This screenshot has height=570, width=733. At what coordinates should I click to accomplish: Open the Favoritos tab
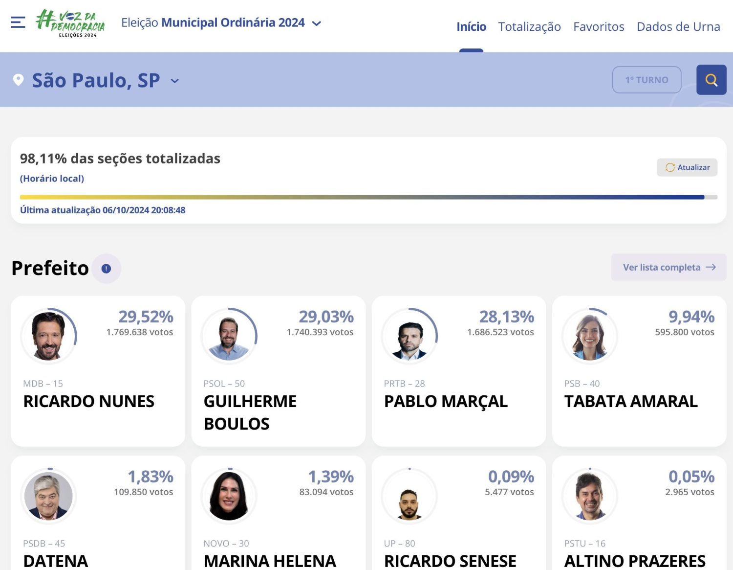click(x=598, y=26)
